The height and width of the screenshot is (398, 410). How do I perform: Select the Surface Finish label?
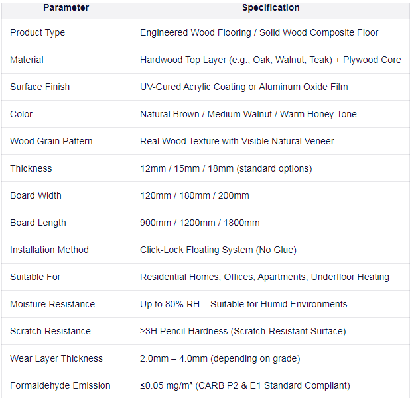click(40, 87)
